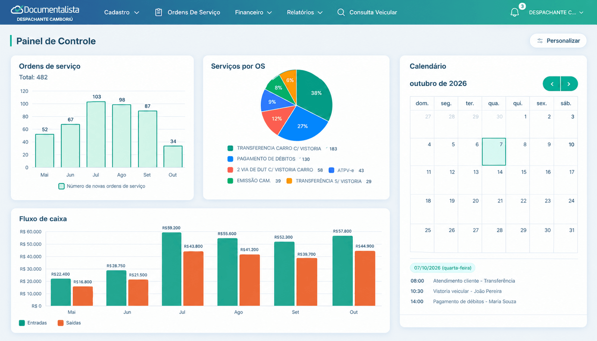Open the Relatórios menu
This screenshot has width=597, height=341.
point(304,12)
